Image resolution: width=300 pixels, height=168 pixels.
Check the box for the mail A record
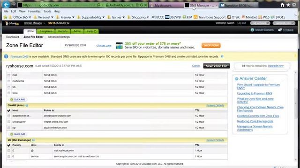click(x=9, y=75)
